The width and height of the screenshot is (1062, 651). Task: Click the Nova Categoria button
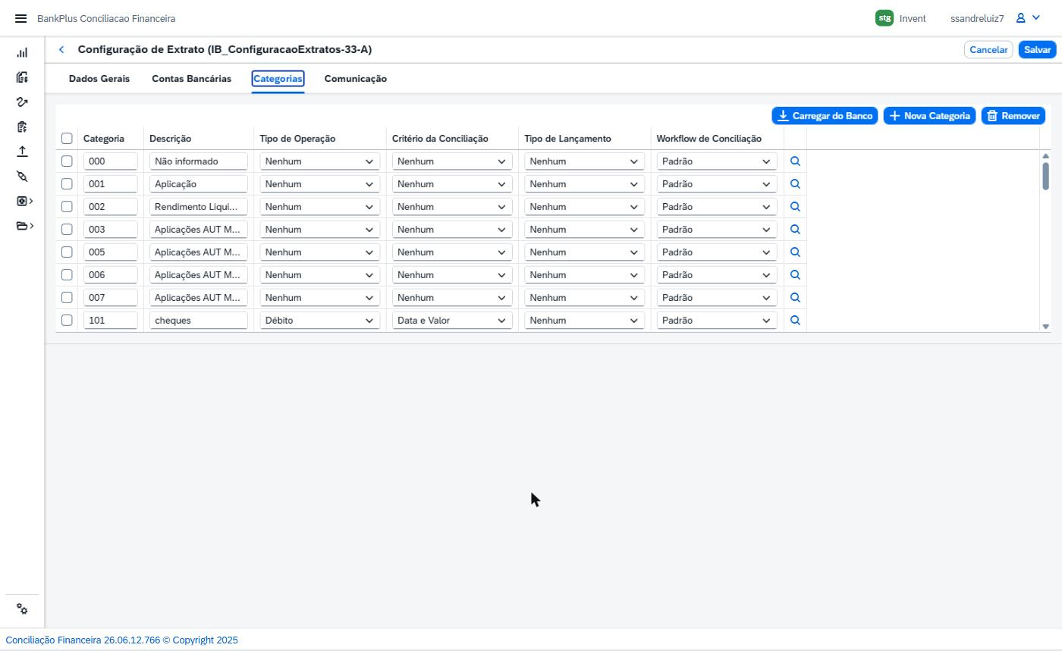tap(929, 116)
